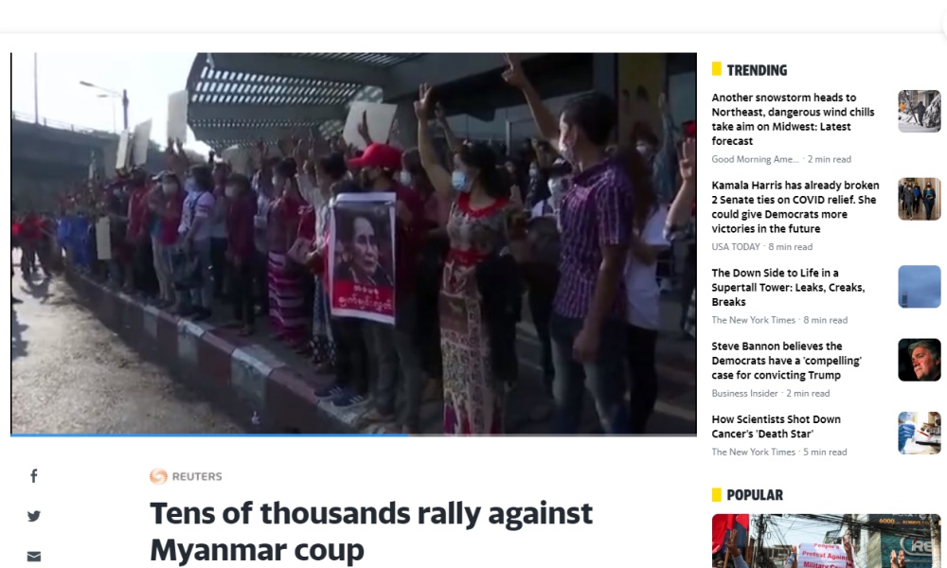Open the snowstorm article thumbnail
Screen dimensions: 947x568
[920, 111]
